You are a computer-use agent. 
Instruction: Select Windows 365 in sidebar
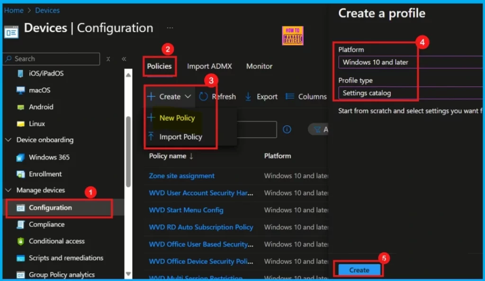click(49, 157)
